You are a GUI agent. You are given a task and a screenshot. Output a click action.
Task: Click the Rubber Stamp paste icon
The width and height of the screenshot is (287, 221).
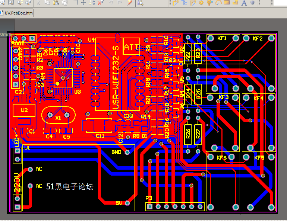[x=64, y=3]
